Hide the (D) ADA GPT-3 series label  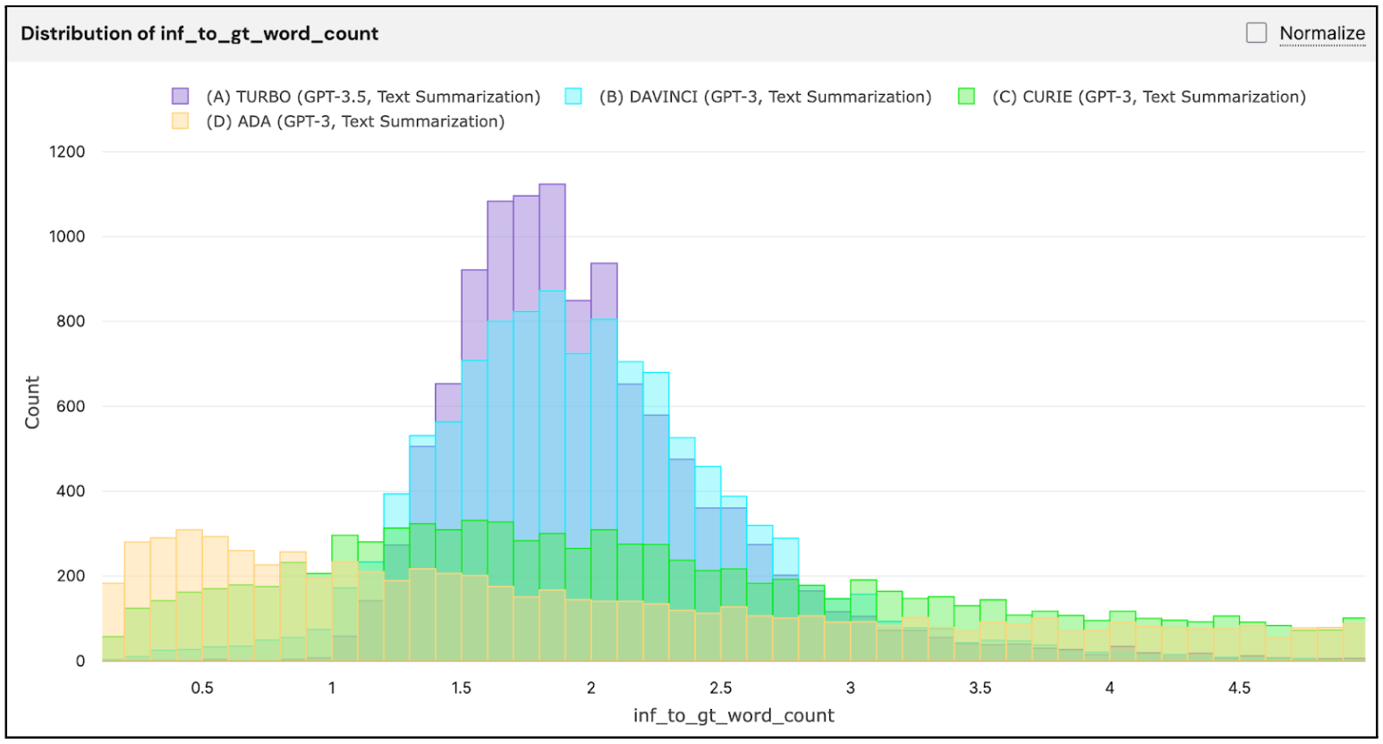pos(355,121)
